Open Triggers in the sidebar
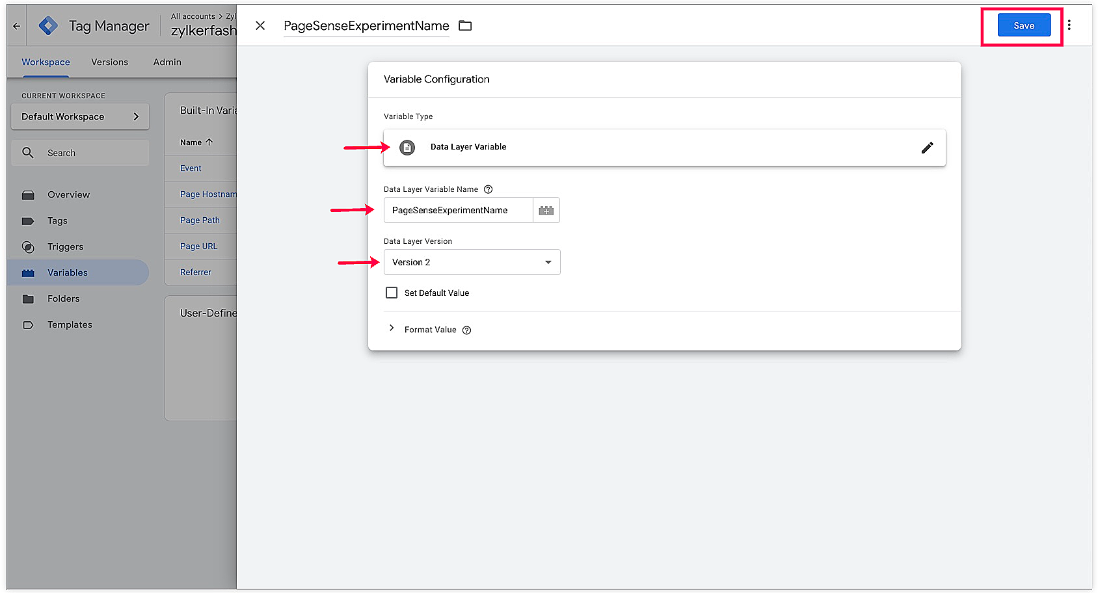 pyautogui.click(x=65, y=246)
